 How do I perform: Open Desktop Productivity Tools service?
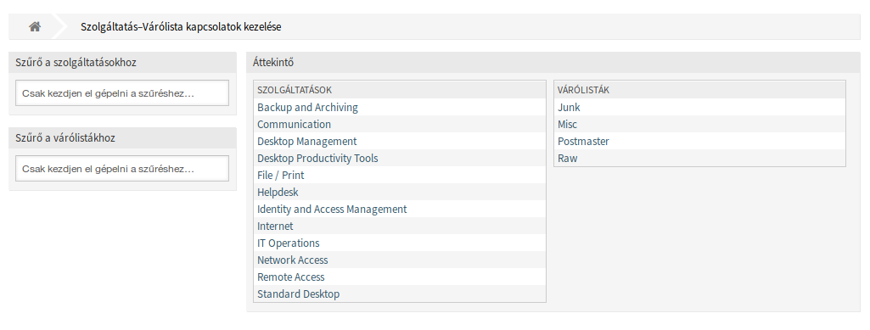[x=317, y=158]
